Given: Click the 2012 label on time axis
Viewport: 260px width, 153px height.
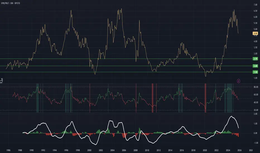Looking at the screenshot, I should point(158,150).
